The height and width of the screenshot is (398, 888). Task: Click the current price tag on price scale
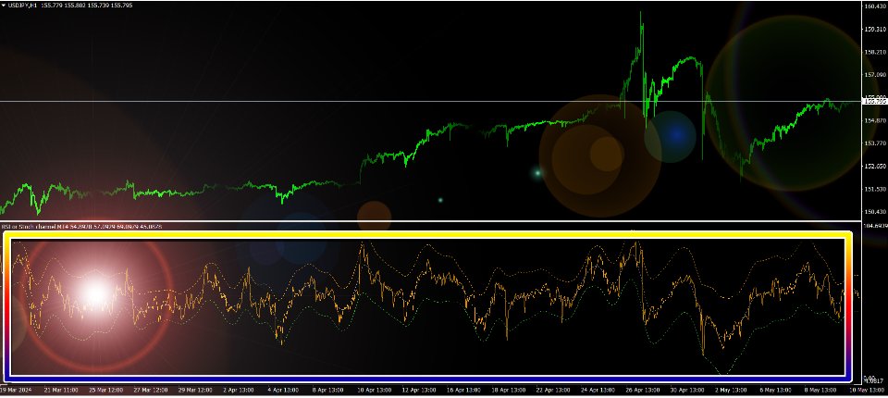pyautogui.click(x=873, y=100)
